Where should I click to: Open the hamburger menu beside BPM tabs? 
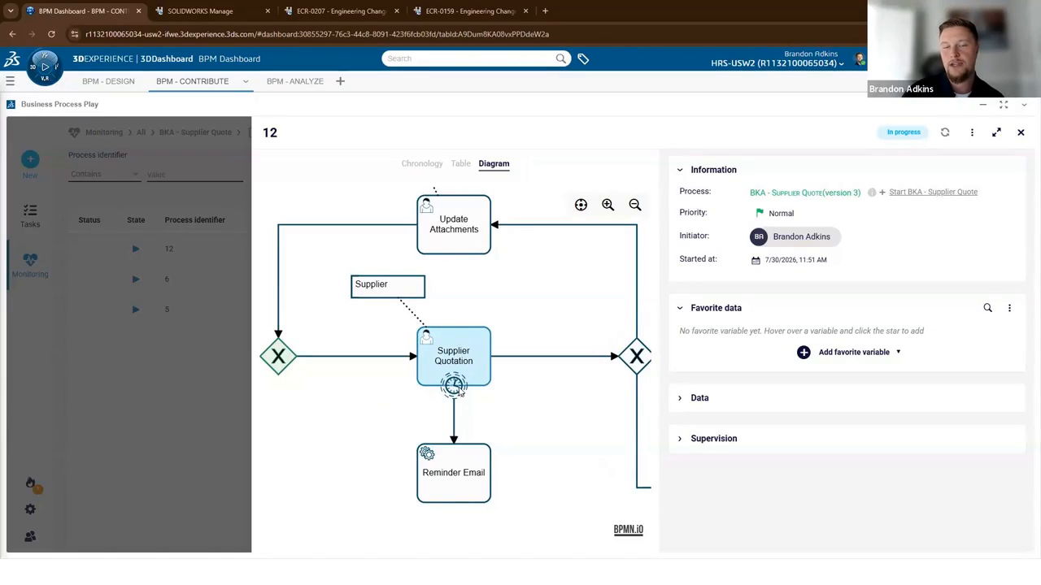click(10, 81)
